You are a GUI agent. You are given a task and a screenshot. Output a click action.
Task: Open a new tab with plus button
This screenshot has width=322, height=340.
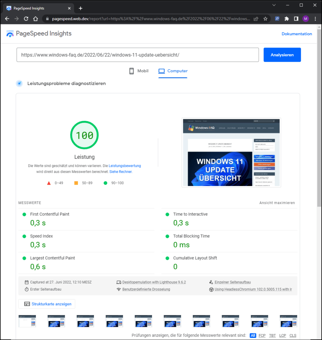point(80,8)
